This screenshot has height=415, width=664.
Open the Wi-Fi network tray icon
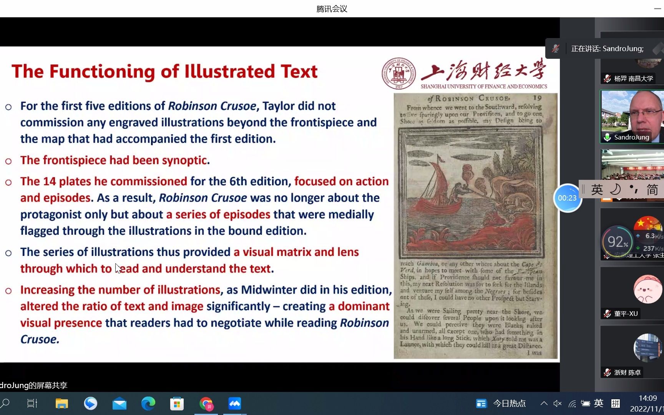point(572,403)
